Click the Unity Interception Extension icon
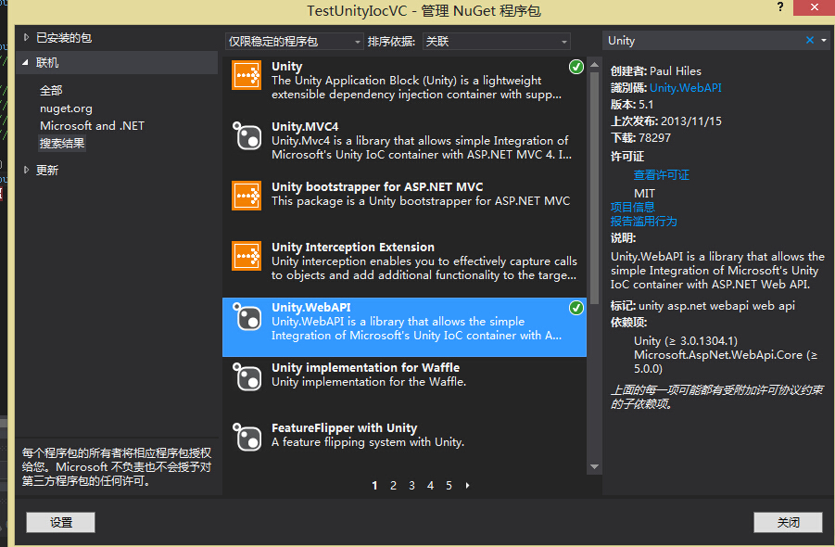Screen dimensions: 835x547 (247, 256)
